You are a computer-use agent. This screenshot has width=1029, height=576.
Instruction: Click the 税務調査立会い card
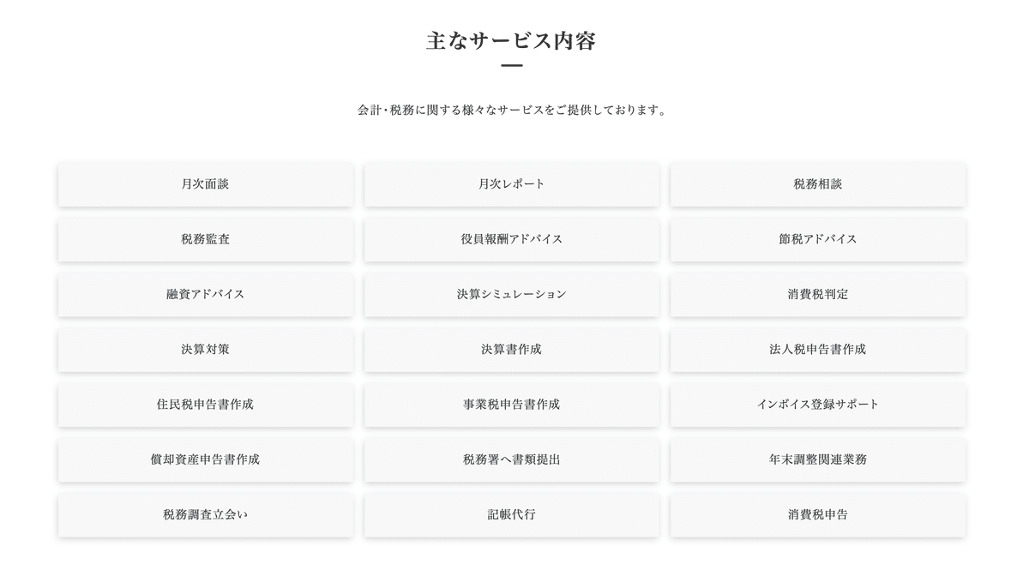(206, 515)
